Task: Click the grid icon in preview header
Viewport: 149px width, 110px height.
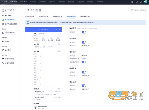Action: pyautogui.click(x=42, y=30)
